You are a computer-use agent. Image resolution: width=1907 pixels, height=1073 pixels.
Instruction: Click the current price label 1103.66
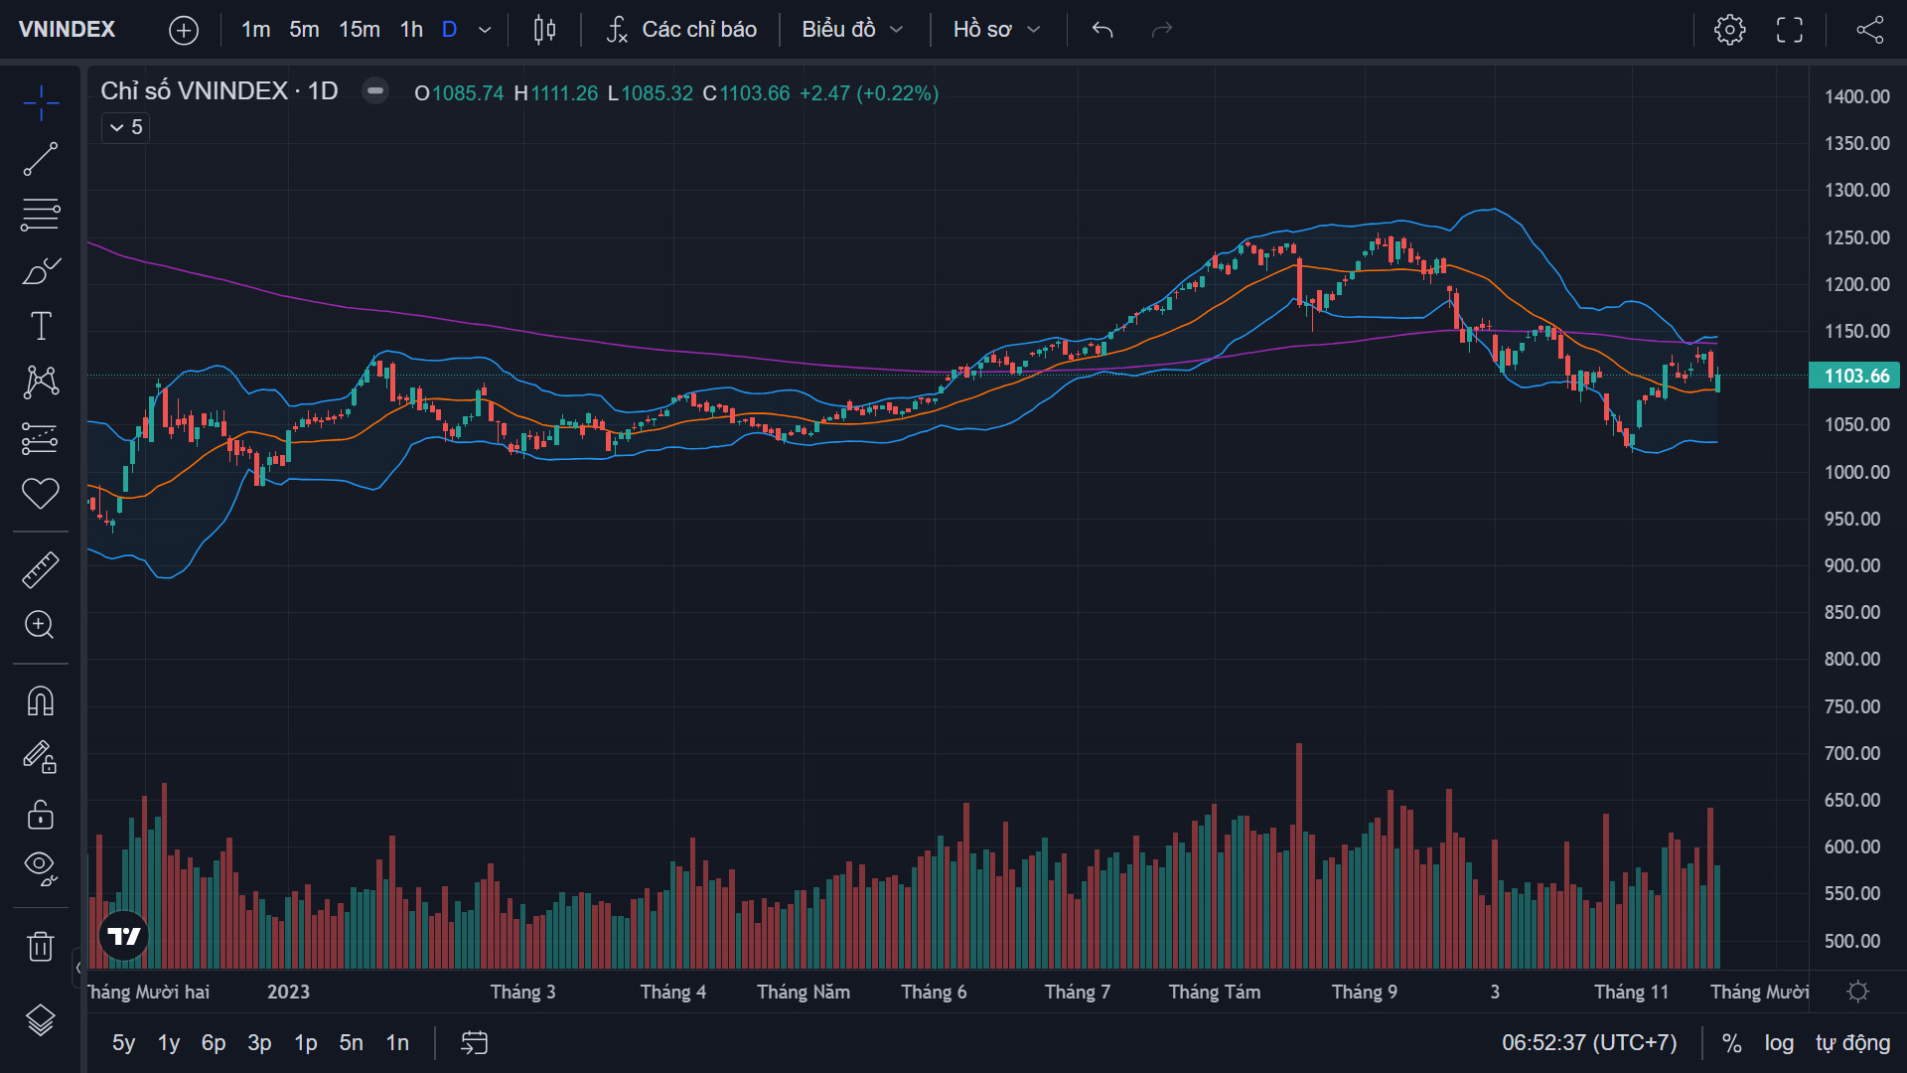(1854, 376)
